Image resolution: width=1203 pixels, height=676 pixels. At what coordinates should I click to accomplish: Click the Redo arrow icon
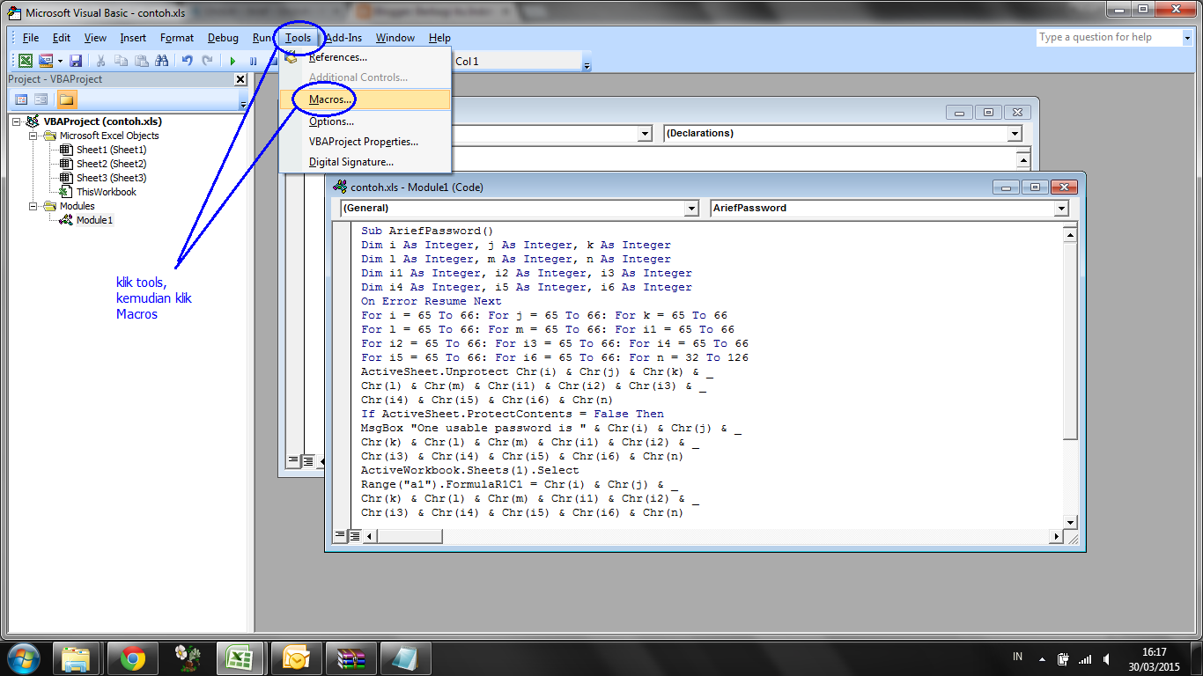[207, 61]
